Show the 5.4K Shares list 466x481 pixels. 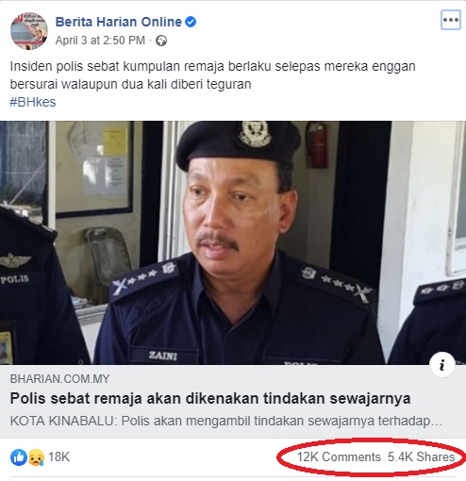421,456
